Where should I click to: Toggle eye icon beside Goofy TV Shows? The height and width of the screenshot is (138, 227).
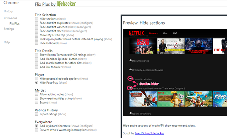coord(131,113)
